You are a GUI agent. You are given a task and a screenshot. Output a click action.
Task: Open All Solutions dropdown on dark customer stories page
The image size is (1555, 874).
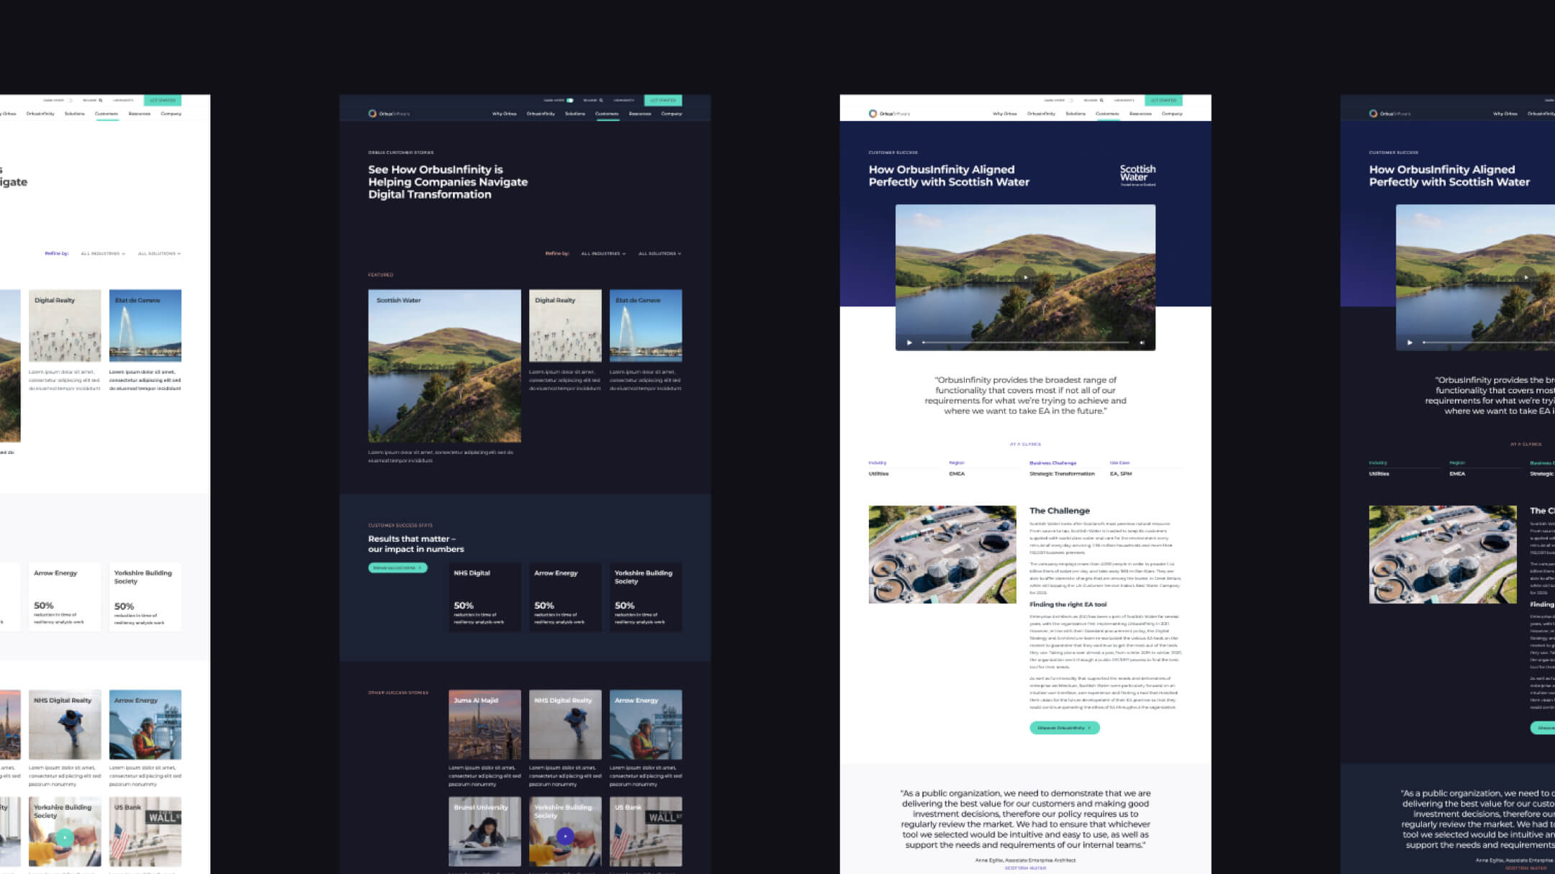(659, 254)
